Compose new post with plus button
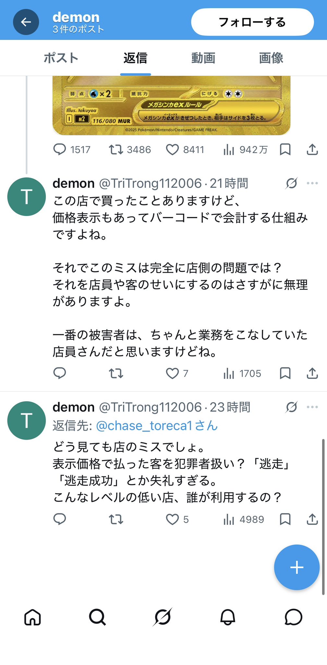 (297, 567)
